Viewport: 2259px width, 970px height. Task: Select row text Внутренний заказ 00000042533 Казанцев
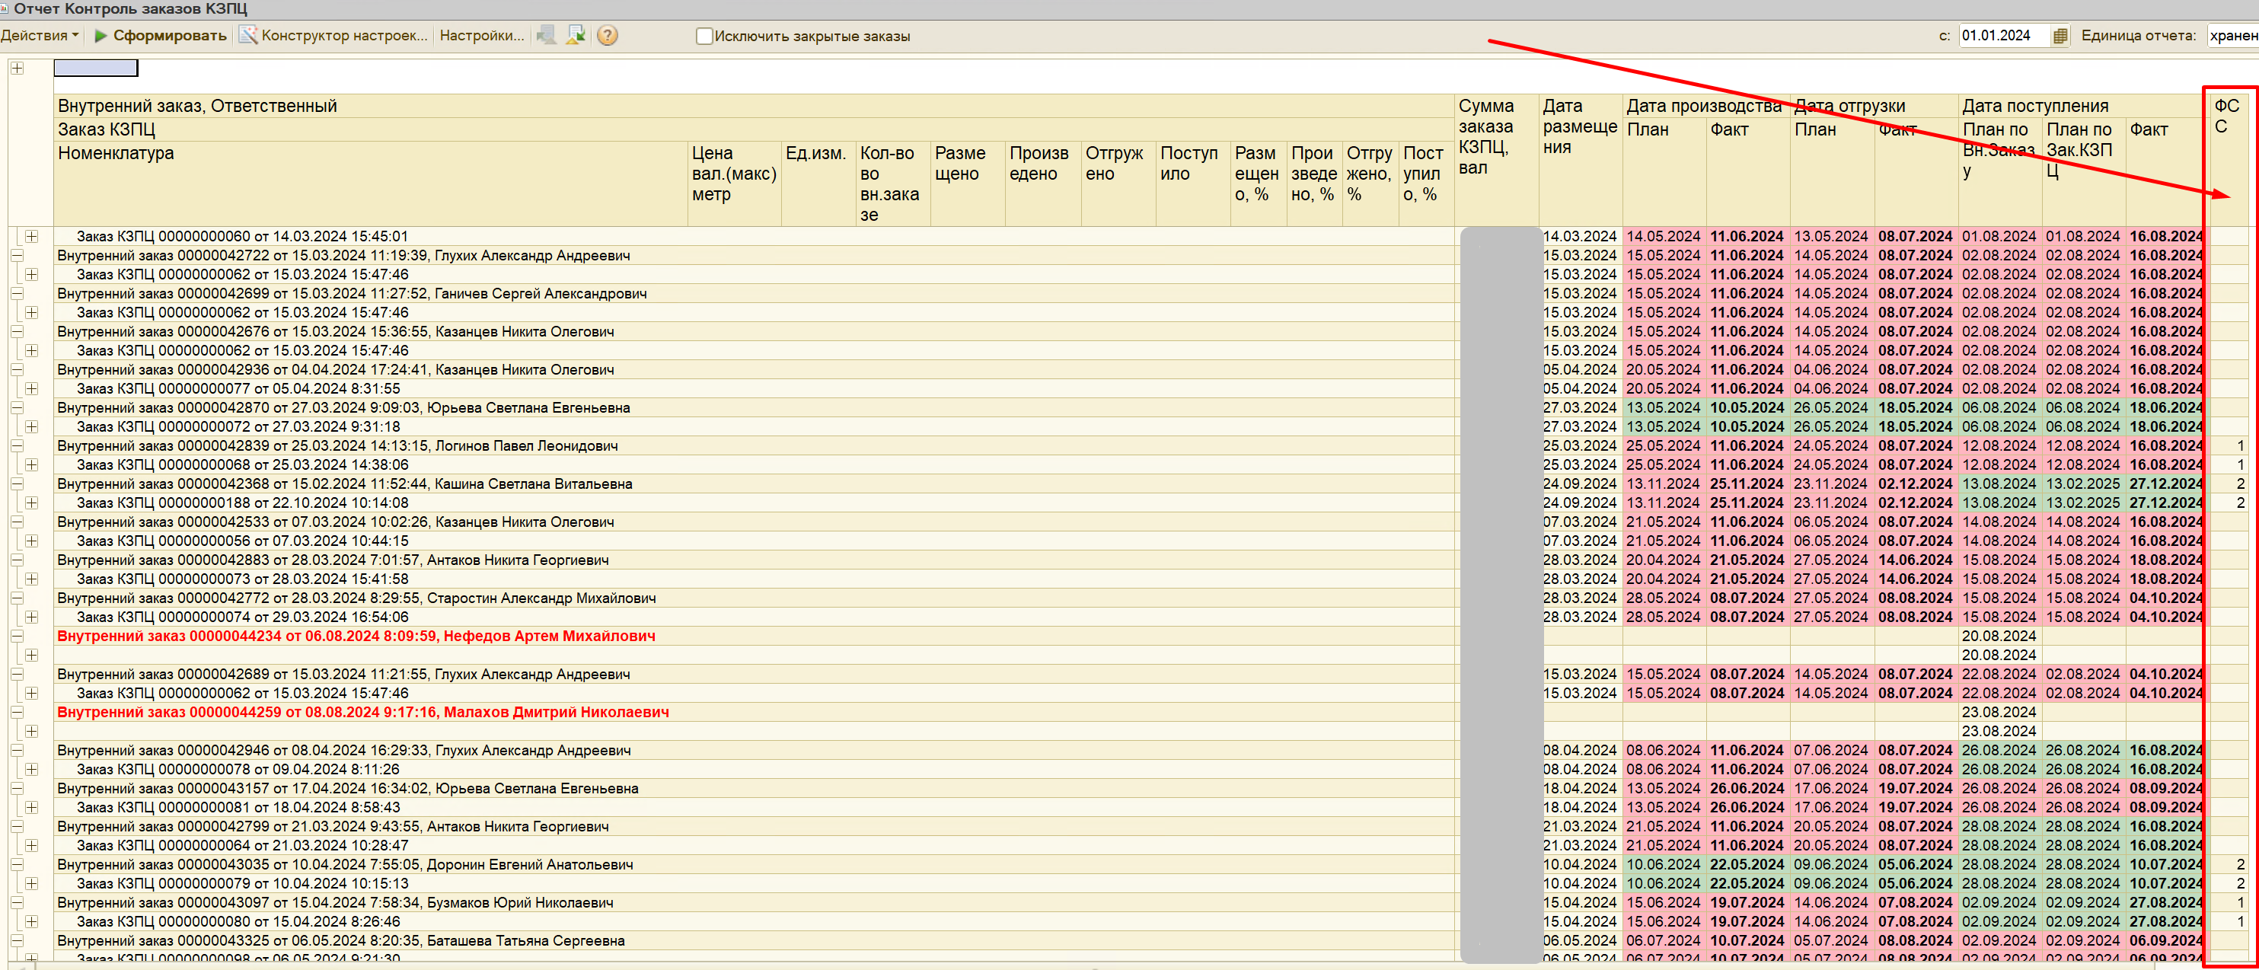336,522
